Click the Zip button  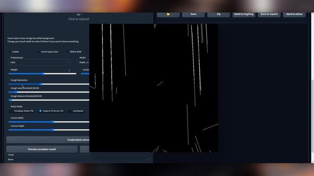[218, 14]
